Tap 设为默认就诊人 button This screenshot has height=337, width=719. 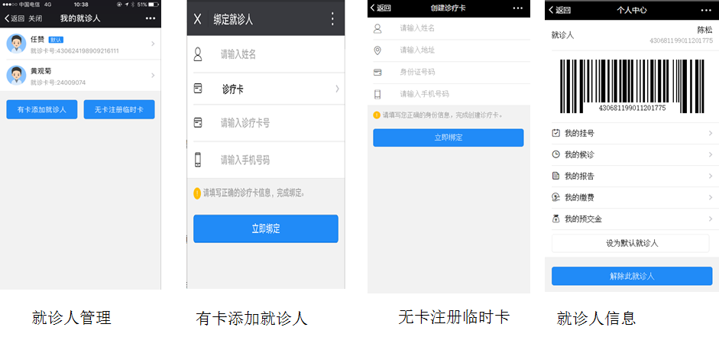coord(630,244)
